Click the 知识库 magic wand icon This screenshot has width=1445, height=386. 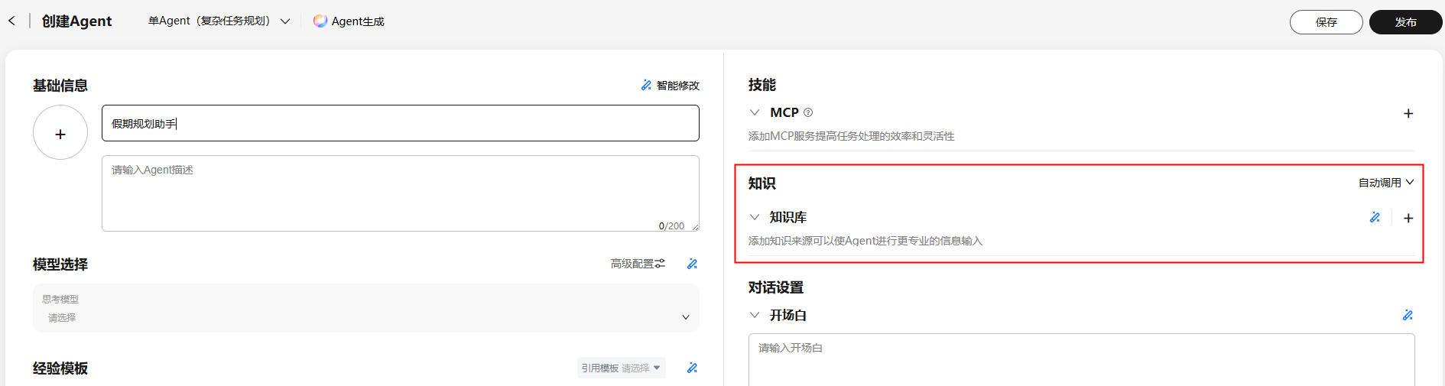pyautogui.click(x=1375, y=218)
